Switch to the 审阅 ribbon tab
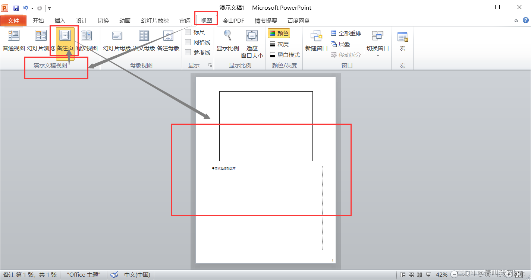The height and width of the screenshot is (280, 531). (185, 21)
